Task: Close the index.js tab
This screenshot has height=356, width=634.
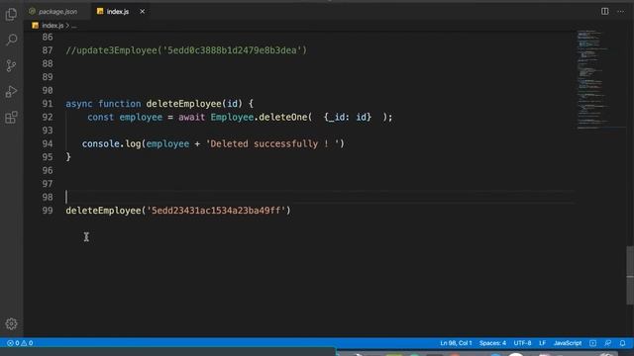Action: pos(143,11)
